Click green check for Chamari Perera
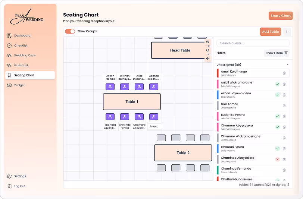The height and width of the screenshot is (199, 303). tap(277, 149)
